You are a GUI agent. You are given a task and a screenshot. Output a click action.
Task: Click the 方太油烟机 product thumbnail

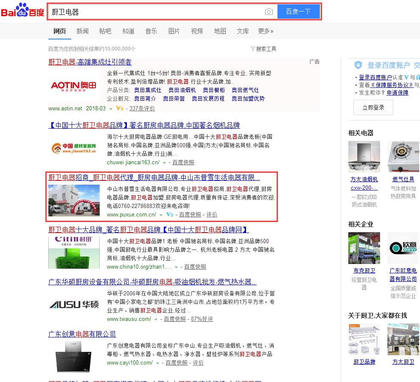tap(364, 157)
